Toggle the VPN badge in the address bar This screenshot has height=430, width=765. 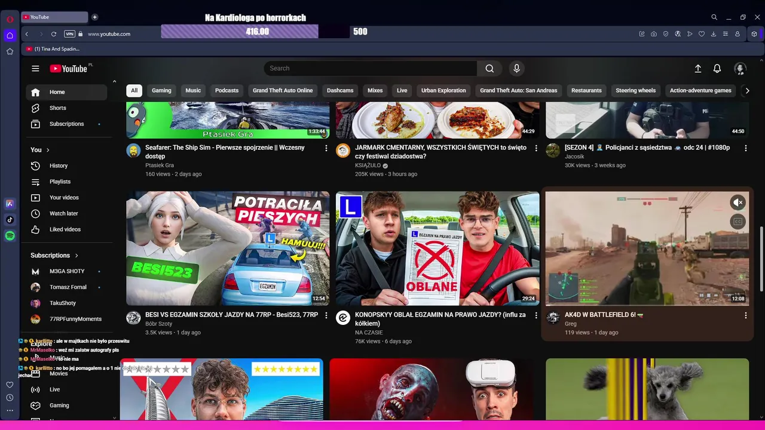click(x=69, y=34)
